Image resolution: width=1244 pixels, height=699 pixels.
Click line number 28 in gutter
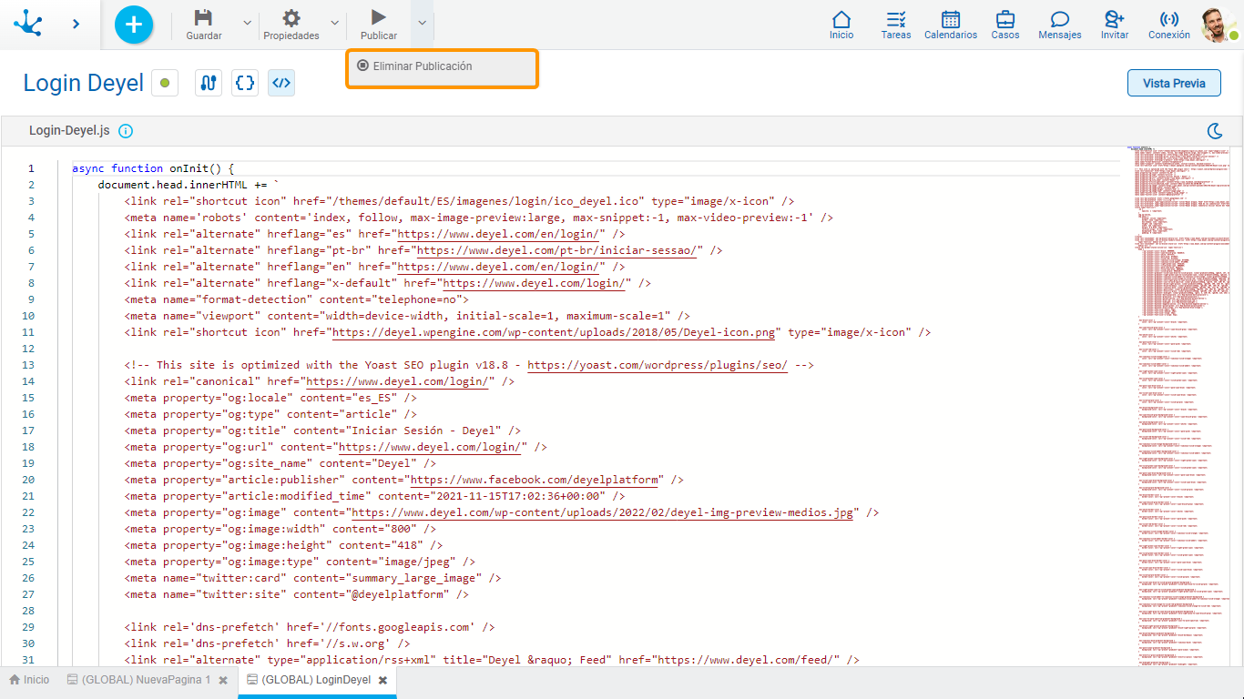coord(28,611)
